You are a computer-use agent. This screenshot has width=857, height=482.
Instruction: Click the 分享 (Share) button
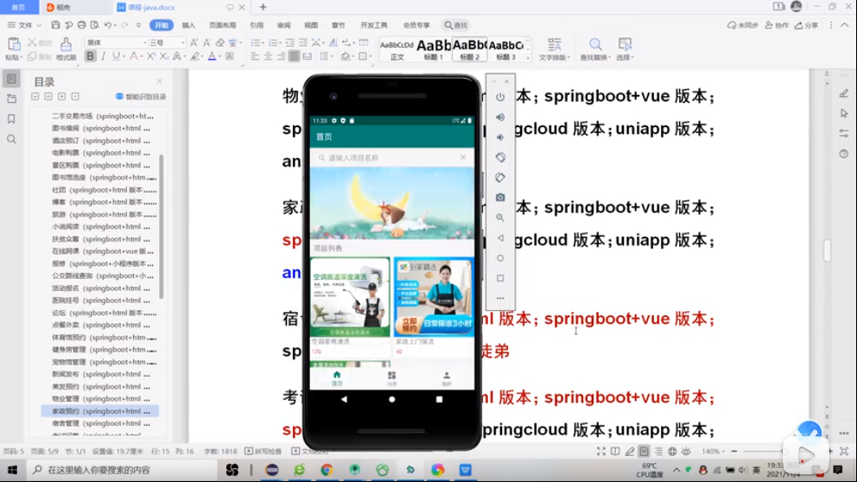tap(807, 25)
